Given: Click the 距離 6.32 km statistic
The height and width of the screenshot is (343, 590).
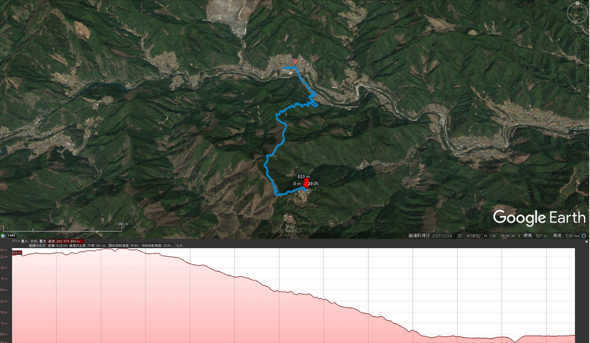Looking at the screenshot, I should click(x=58, y=245).
